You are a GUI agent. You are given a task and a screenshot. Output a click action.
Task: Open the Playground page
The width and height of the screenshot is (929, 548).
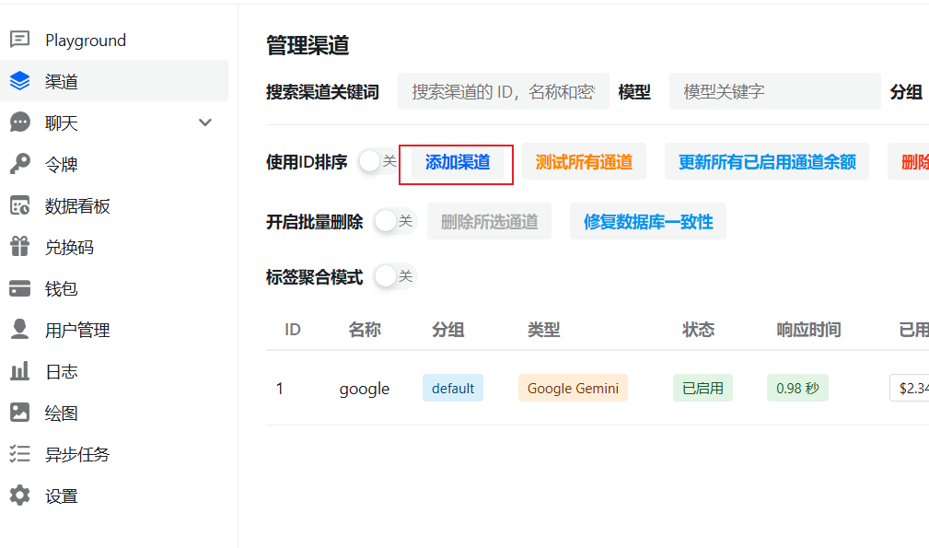pyautogui.click(x=86, y=40)
